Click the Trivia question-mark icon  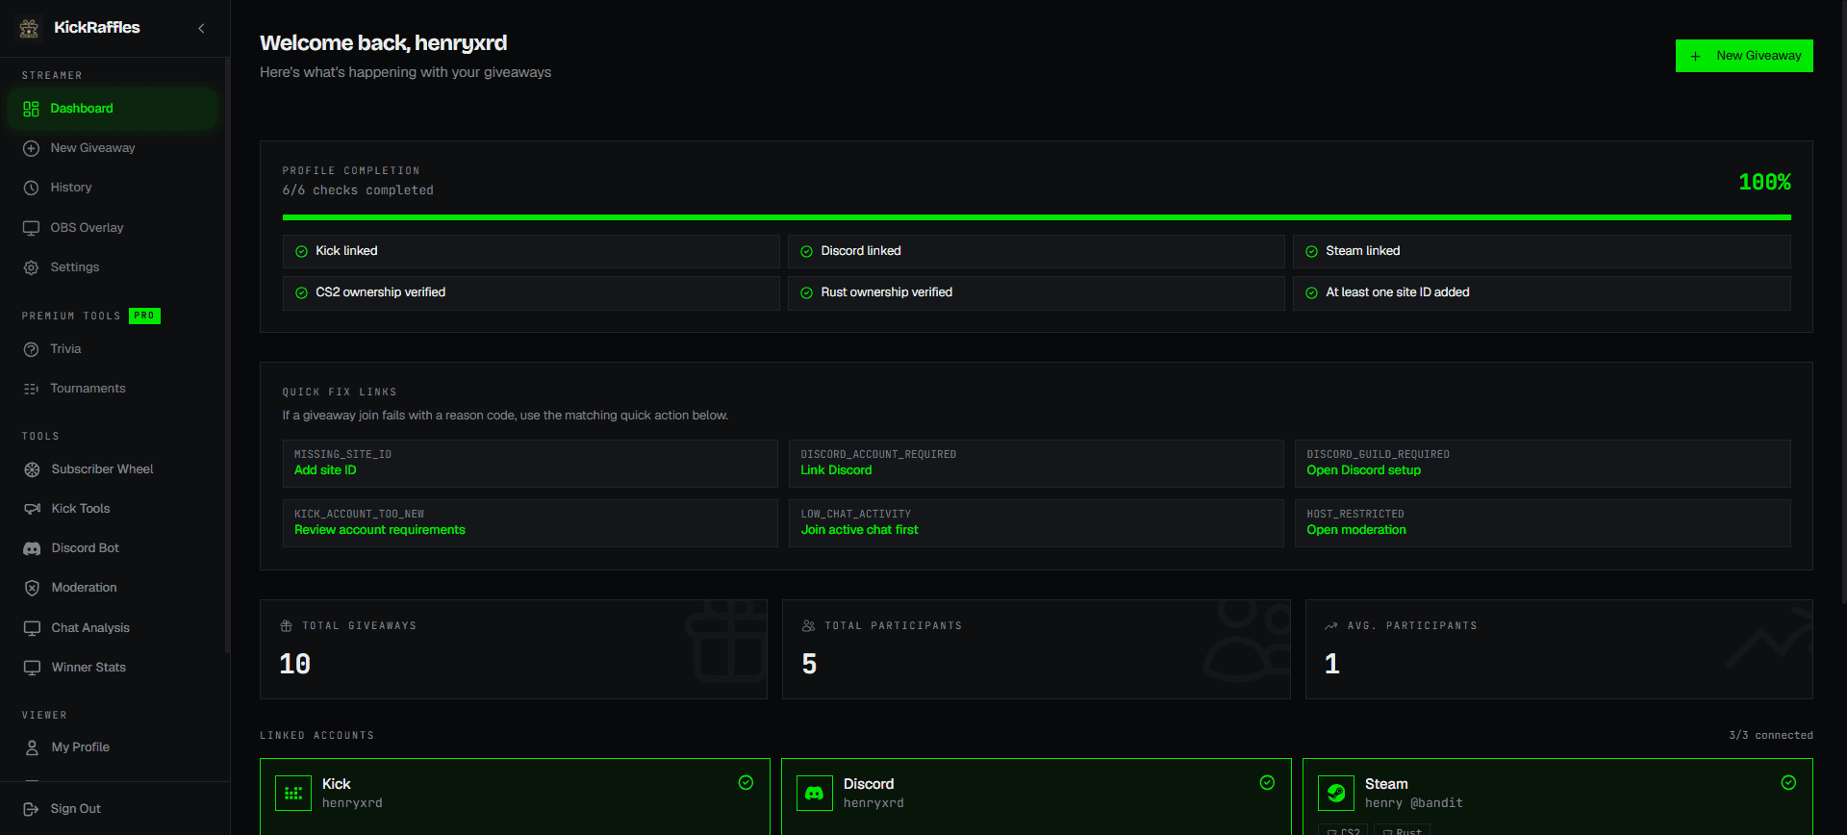pos(31,349)
